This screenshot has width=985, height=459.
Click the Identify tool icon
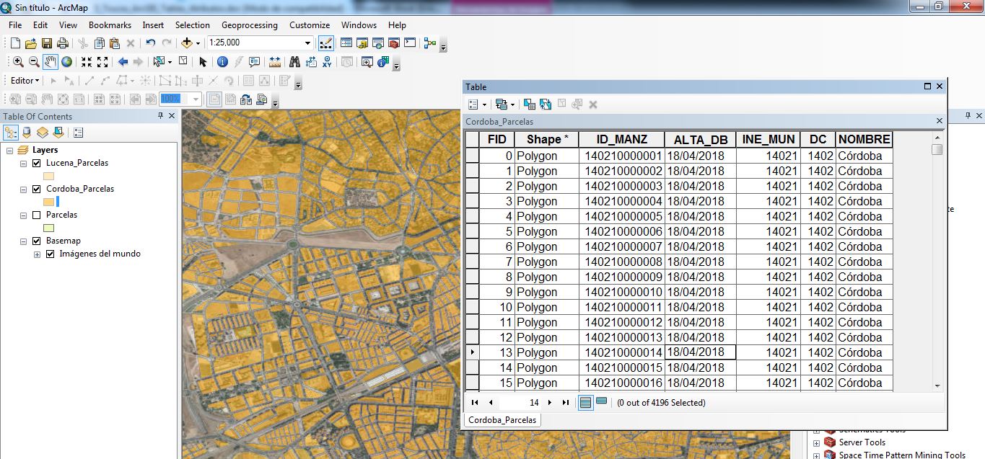pos(222,62)
